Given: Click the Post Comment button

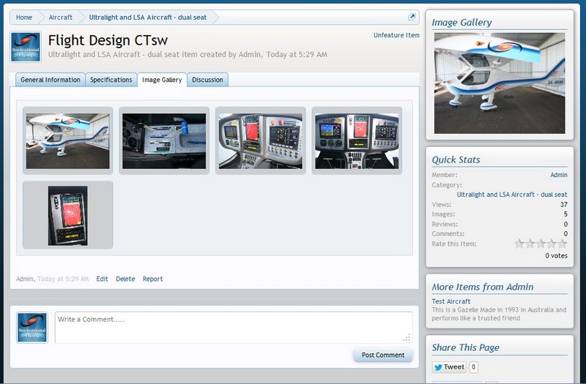Looking at the screenshot, I should click(382, 355).
